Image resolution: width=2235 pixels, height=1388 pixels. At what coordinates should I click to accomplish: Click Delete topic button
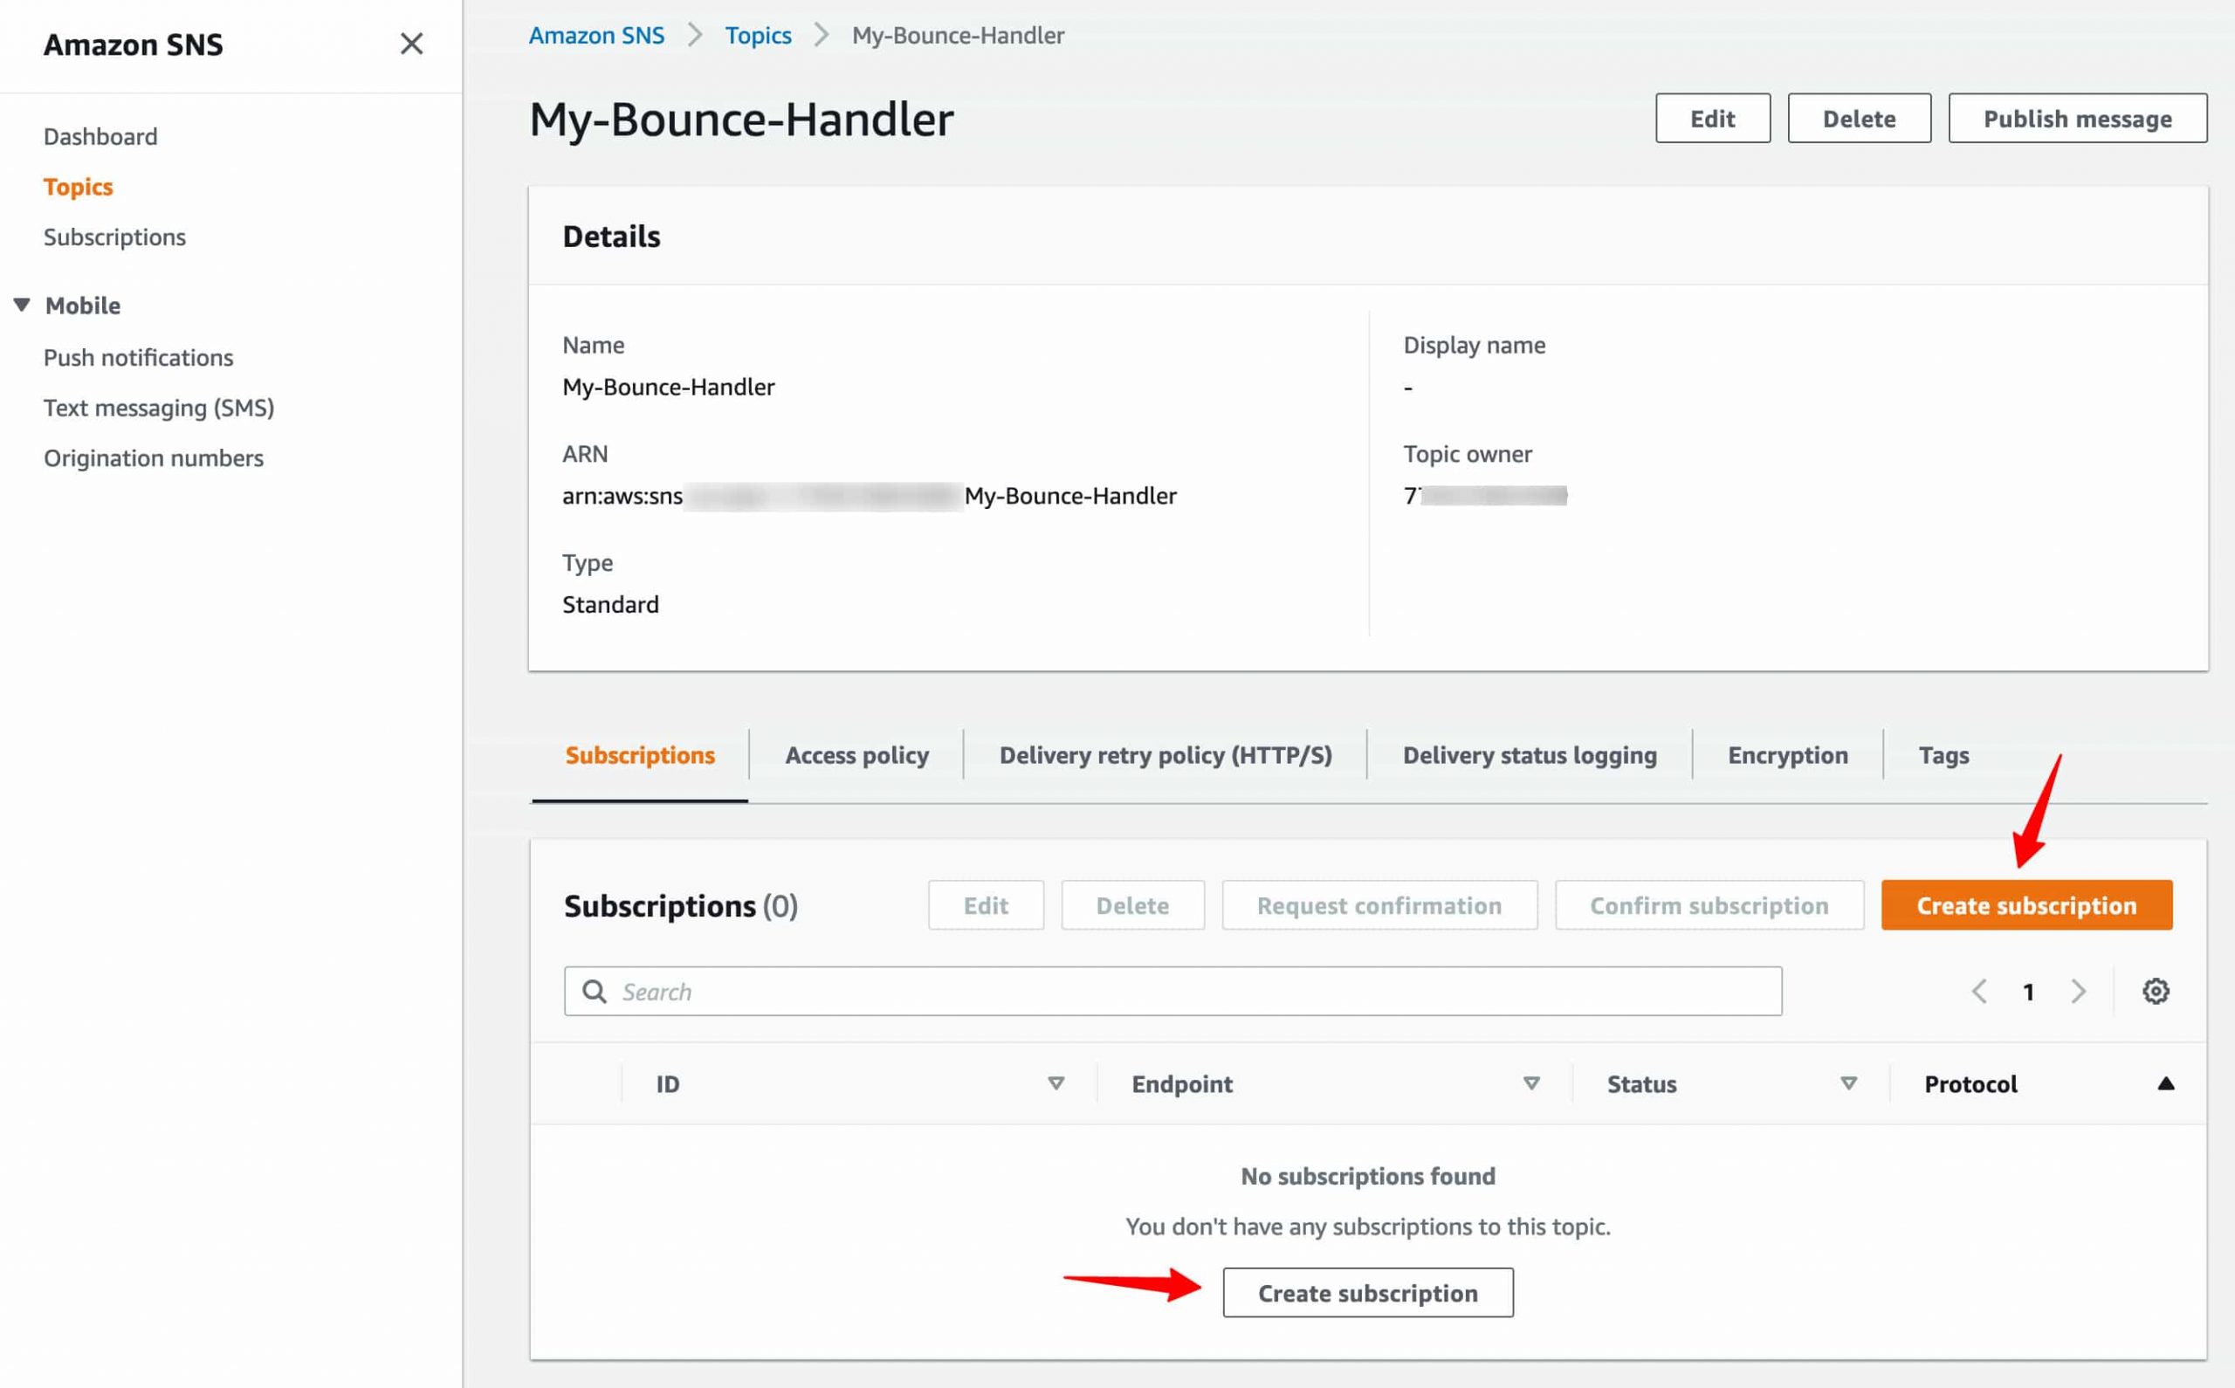coord(1860,119)
